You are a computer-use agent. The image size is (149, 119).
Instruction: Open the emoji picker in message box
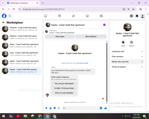(x=101, y=108)
